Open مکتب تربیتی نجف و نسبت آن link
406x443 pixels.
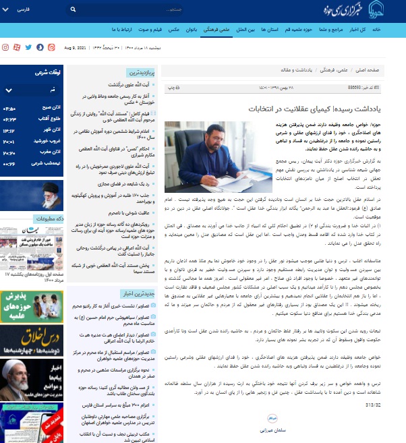click(x=117, y=437)
